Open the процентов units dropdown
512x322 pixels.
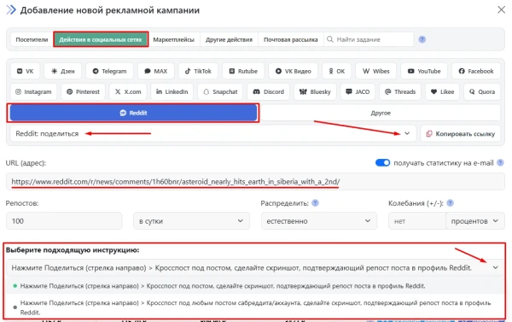pos(474,221)
